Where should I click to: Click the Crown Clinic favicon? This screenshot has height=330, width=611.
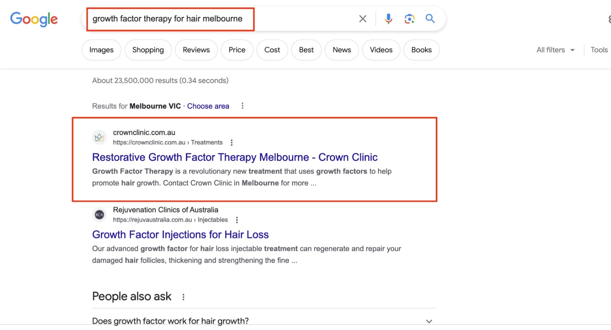click(x=99, y=137)
